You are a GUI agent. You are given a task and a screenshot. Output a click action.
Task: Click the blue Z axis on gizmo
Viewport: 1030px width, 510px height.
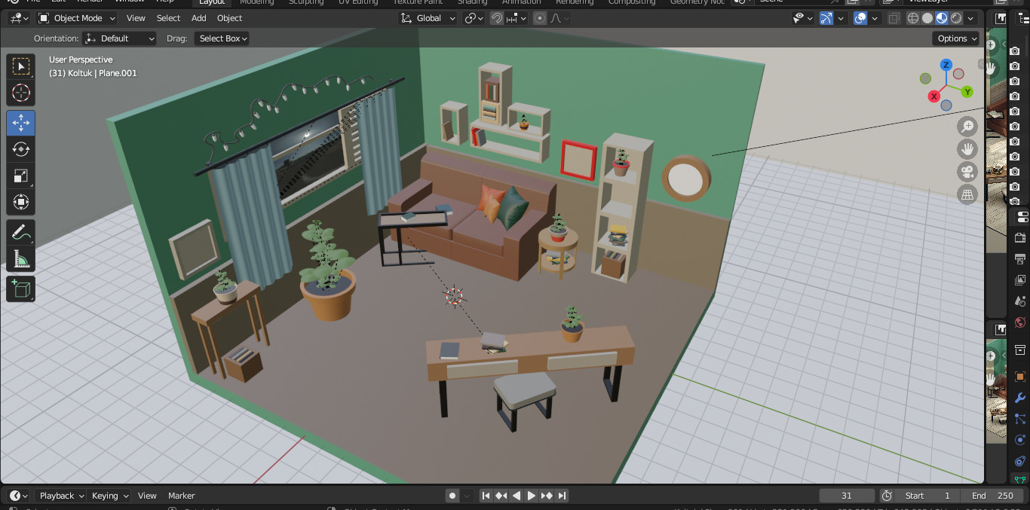point(946,66)
